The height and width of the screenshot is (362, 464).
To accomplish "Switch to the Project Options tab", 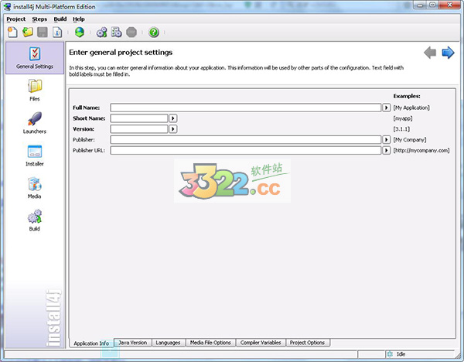I will [x=307, y=343].
